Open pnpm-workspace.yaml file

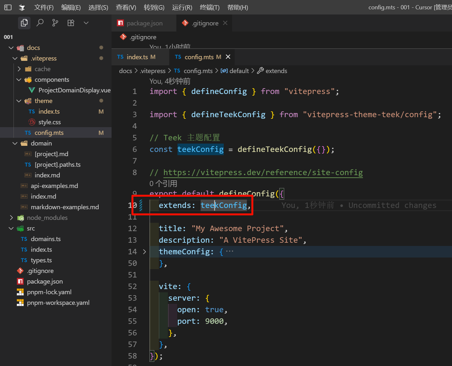click(58, 303)
